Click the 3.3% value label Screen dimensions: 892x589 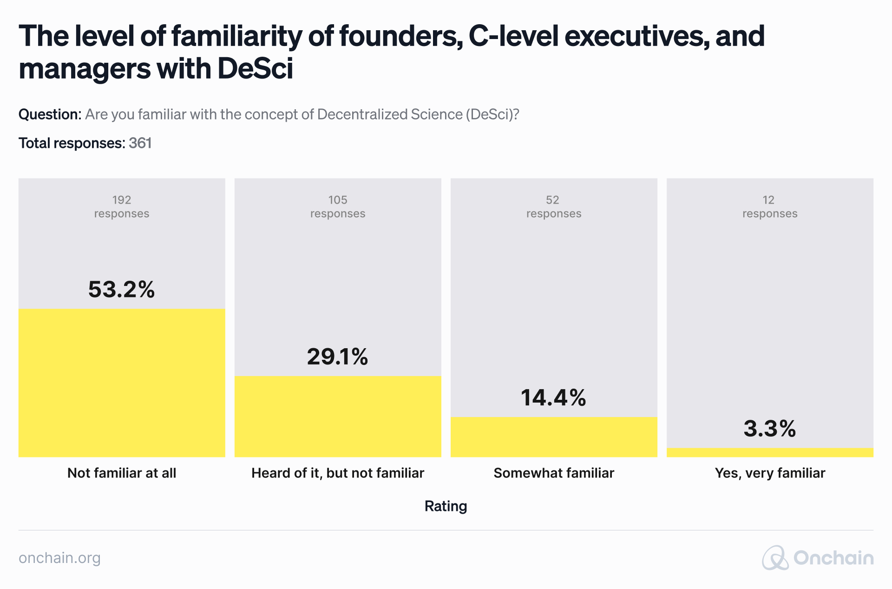pos(770,428)
